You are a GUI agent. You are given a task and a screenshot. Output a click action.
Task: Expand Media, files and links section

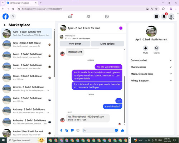point(151,74)
